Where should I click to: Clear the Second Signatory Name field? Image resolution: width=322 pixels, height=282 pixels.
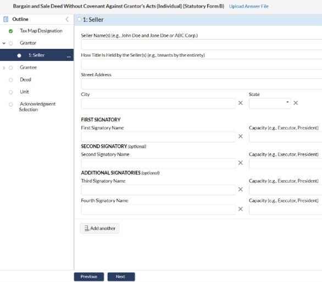coord(241,163)
